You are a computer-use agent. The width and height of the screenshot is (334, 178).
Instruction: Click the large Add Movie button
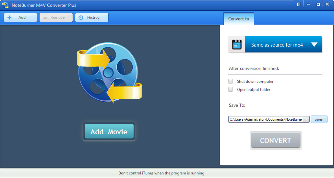tap(109, 132)
